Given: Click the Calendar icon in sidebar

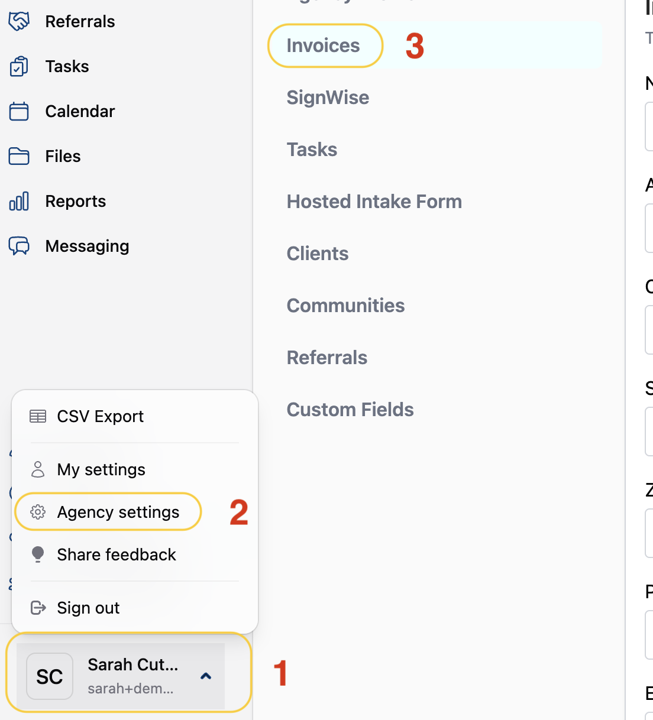Looking at the screenshot, I should (19, 111).
